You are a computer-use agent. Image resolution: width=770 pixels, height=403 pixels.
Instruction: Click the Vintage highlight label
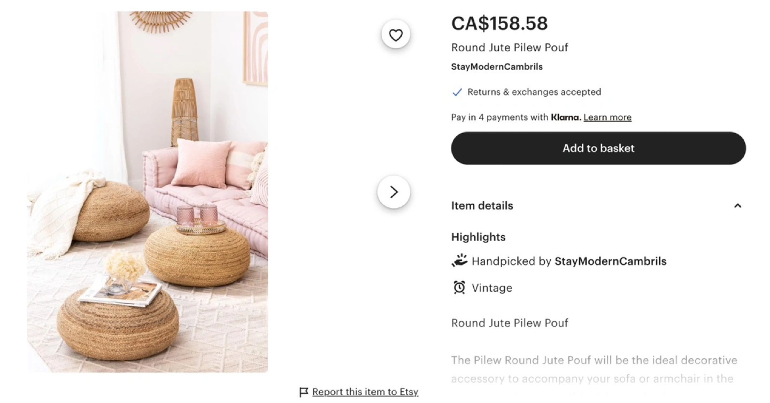[x=491, y=288]
